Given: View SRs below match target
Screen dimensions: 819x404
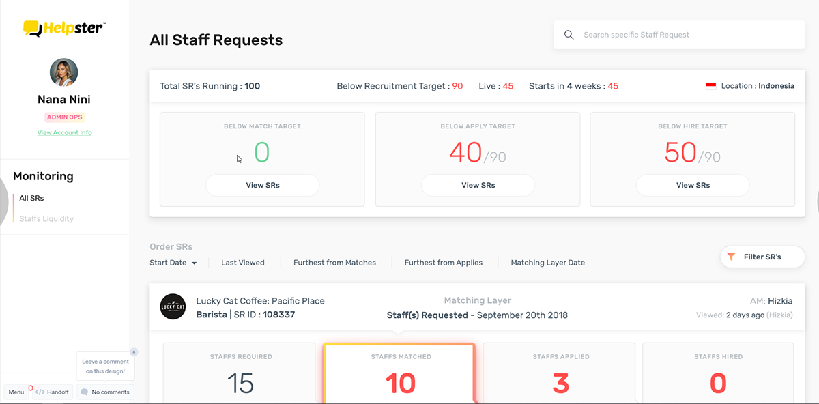Looking at the screenshot, I should (263, 185).
